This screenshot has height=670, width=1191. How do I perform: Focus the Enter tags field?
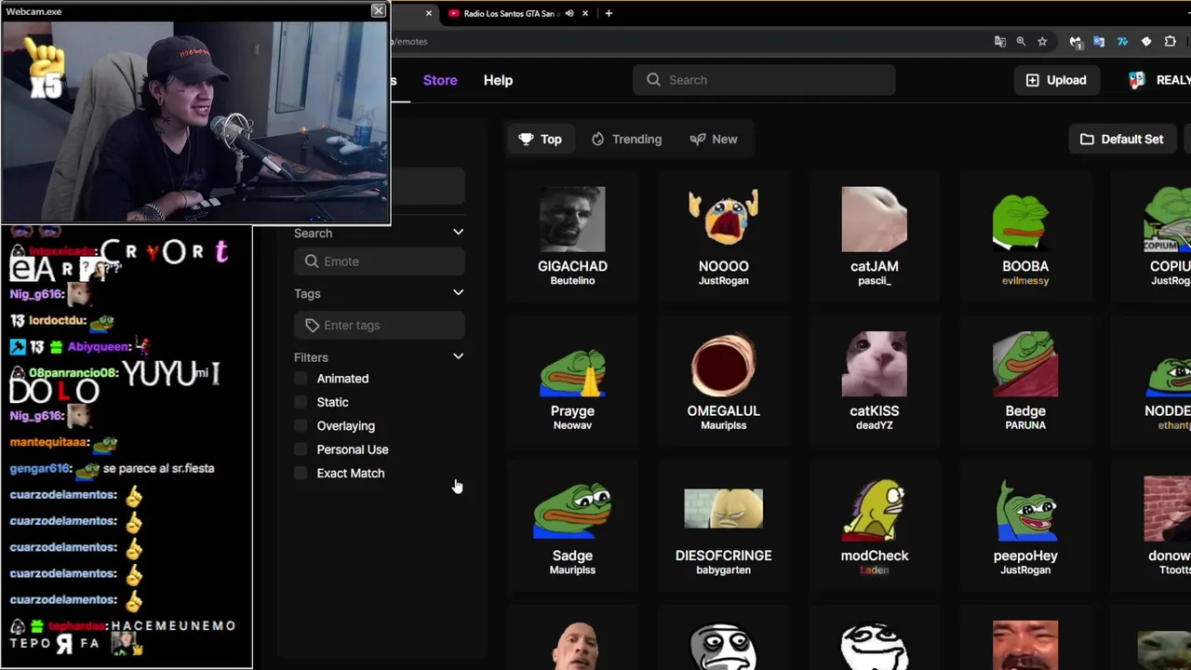[x=380, y=325]
